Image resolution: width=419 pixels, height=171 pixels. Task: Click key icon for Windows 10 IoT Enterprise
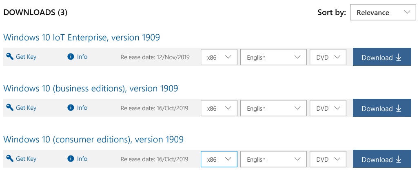[x=10, y=57]
